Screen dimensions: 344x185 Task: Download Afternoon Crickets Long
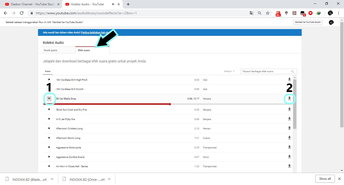pos(289,128)
